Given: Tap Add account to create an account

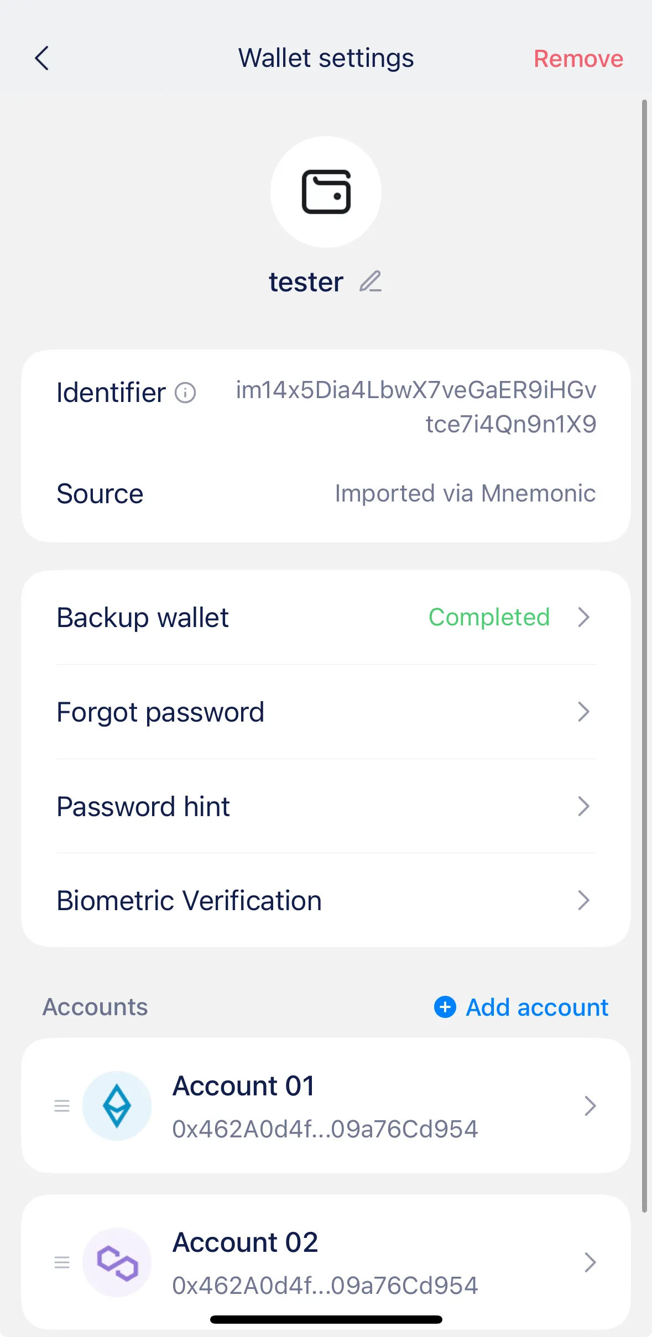Looking at the screenshot, I should [x=535, y=1007].
